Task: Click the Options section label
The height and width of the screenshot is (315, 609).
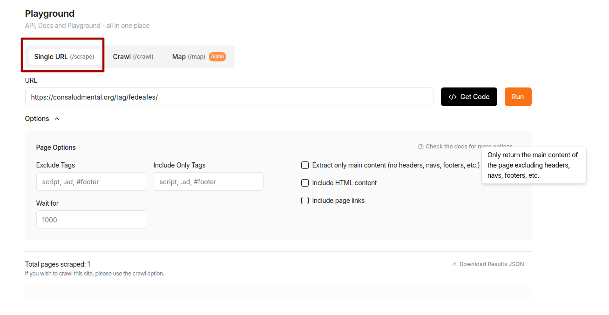Action: pos(37,119)
